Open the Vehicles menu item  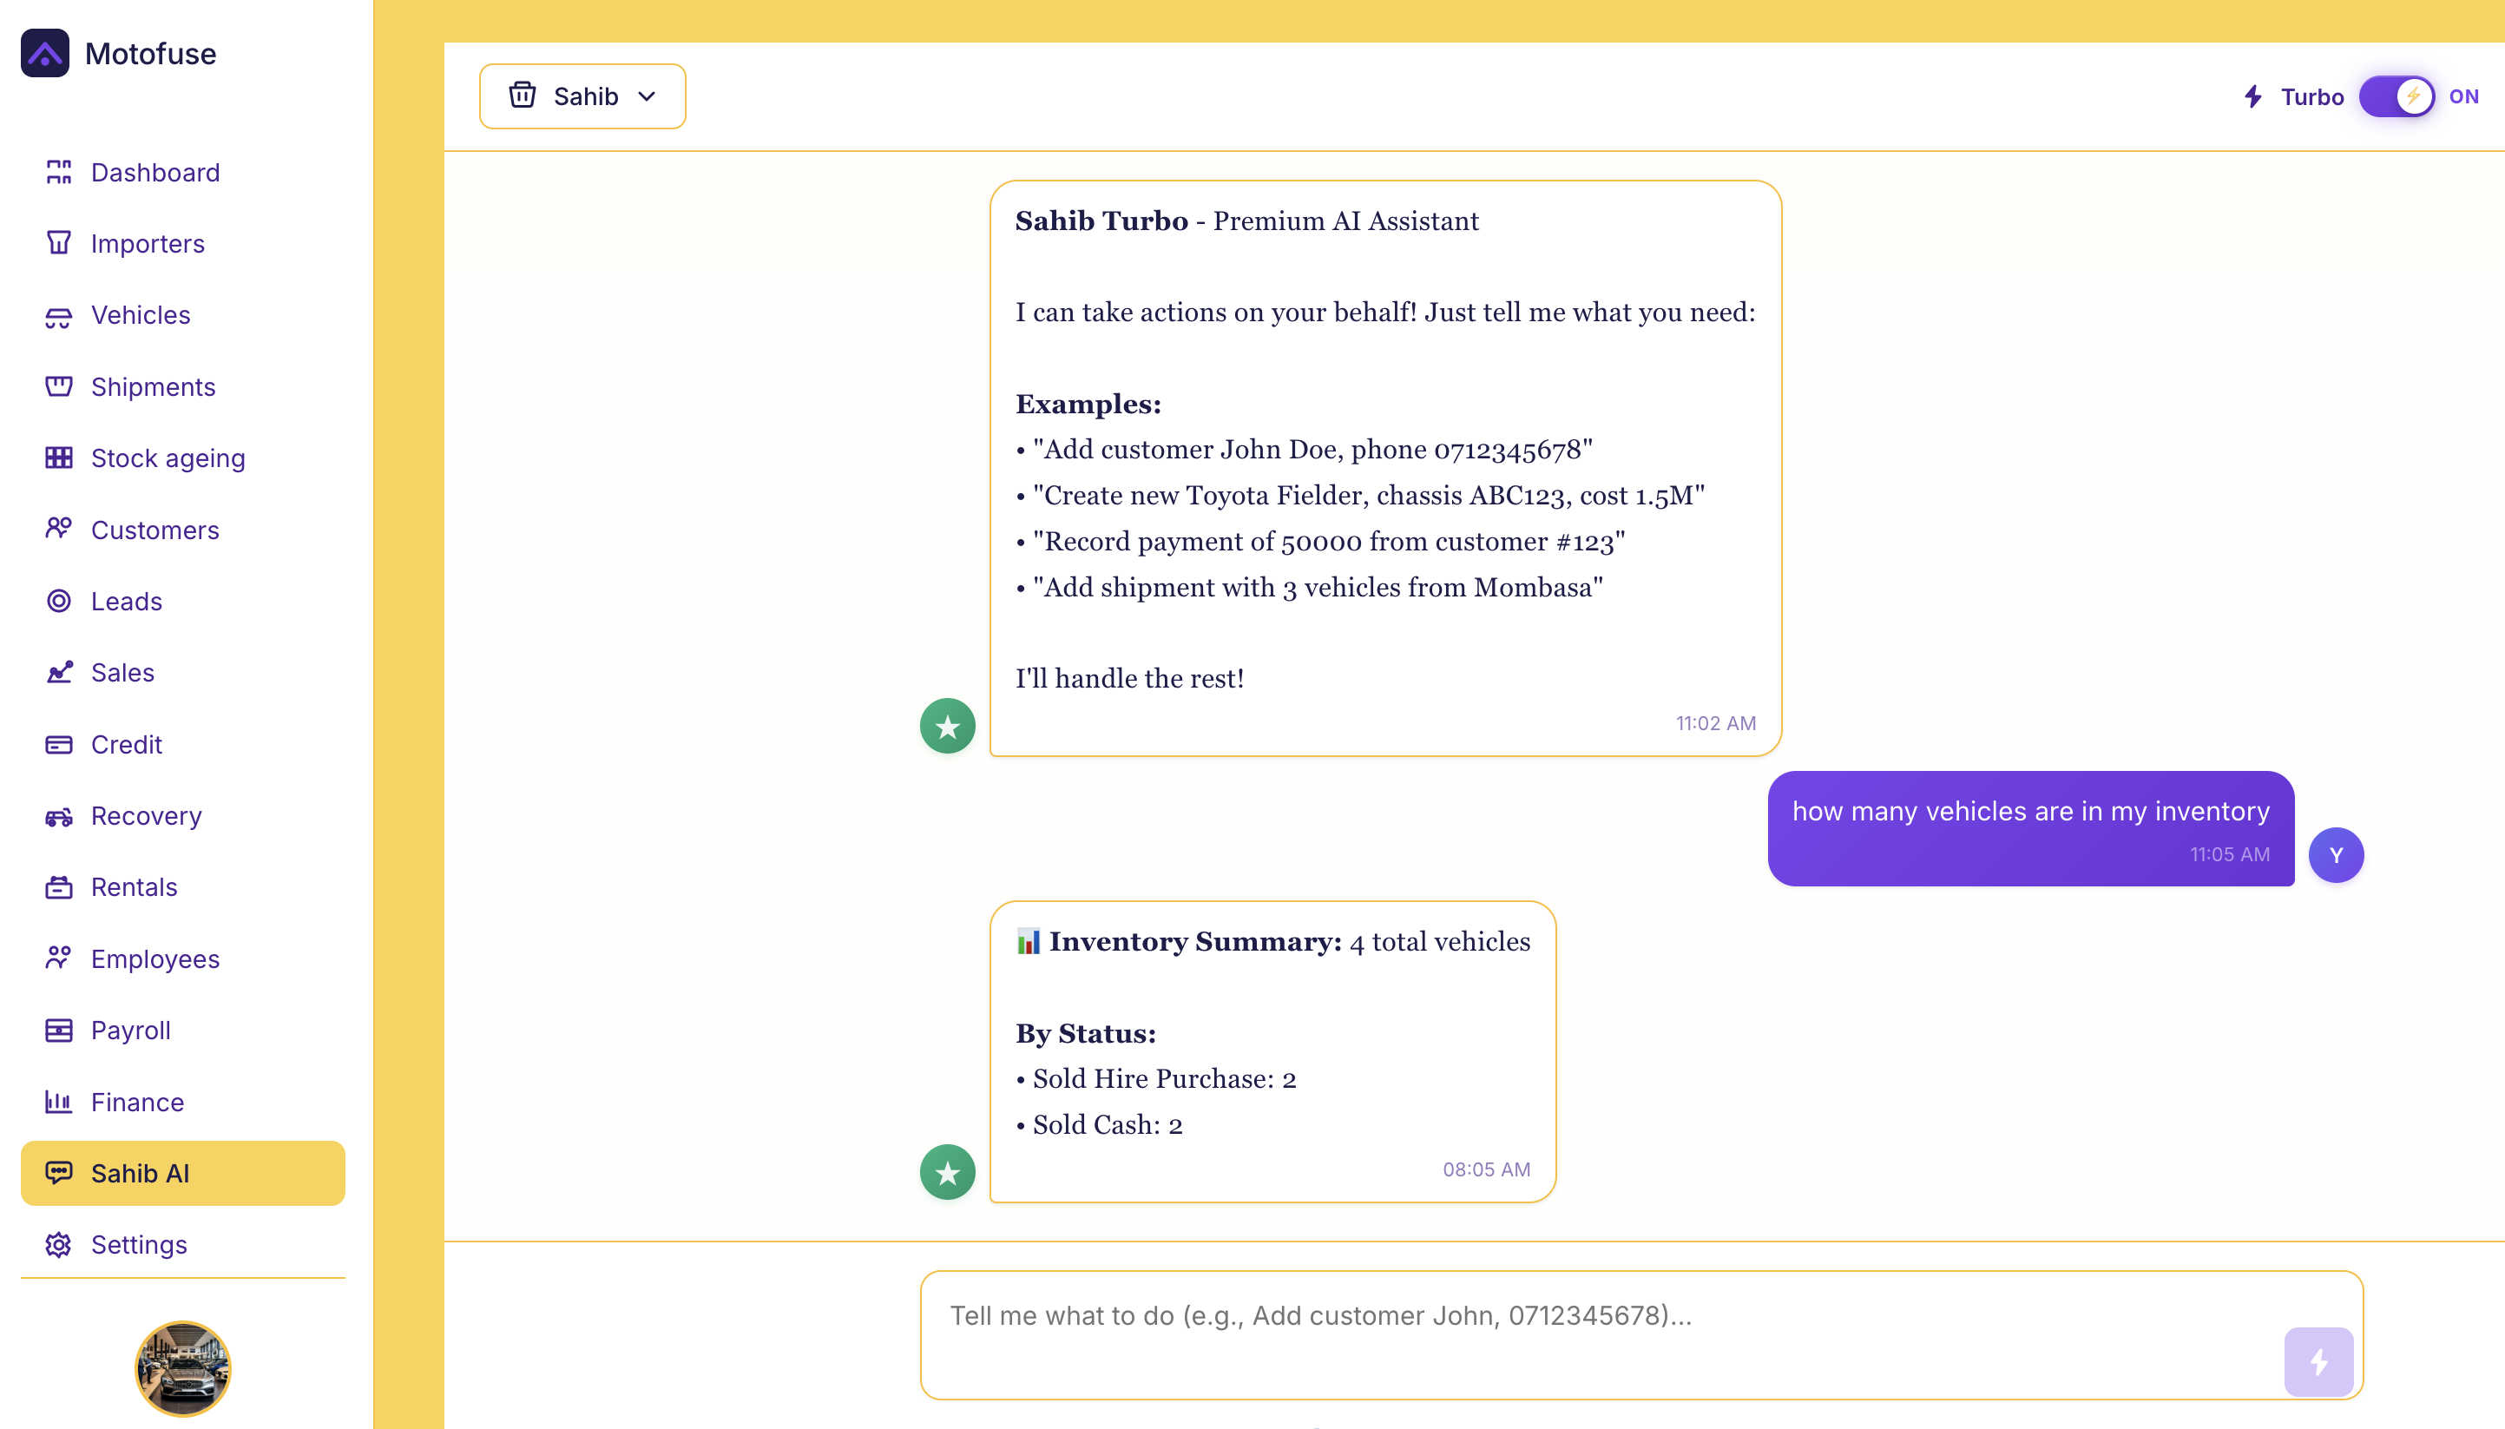click(x=182, y=315)
